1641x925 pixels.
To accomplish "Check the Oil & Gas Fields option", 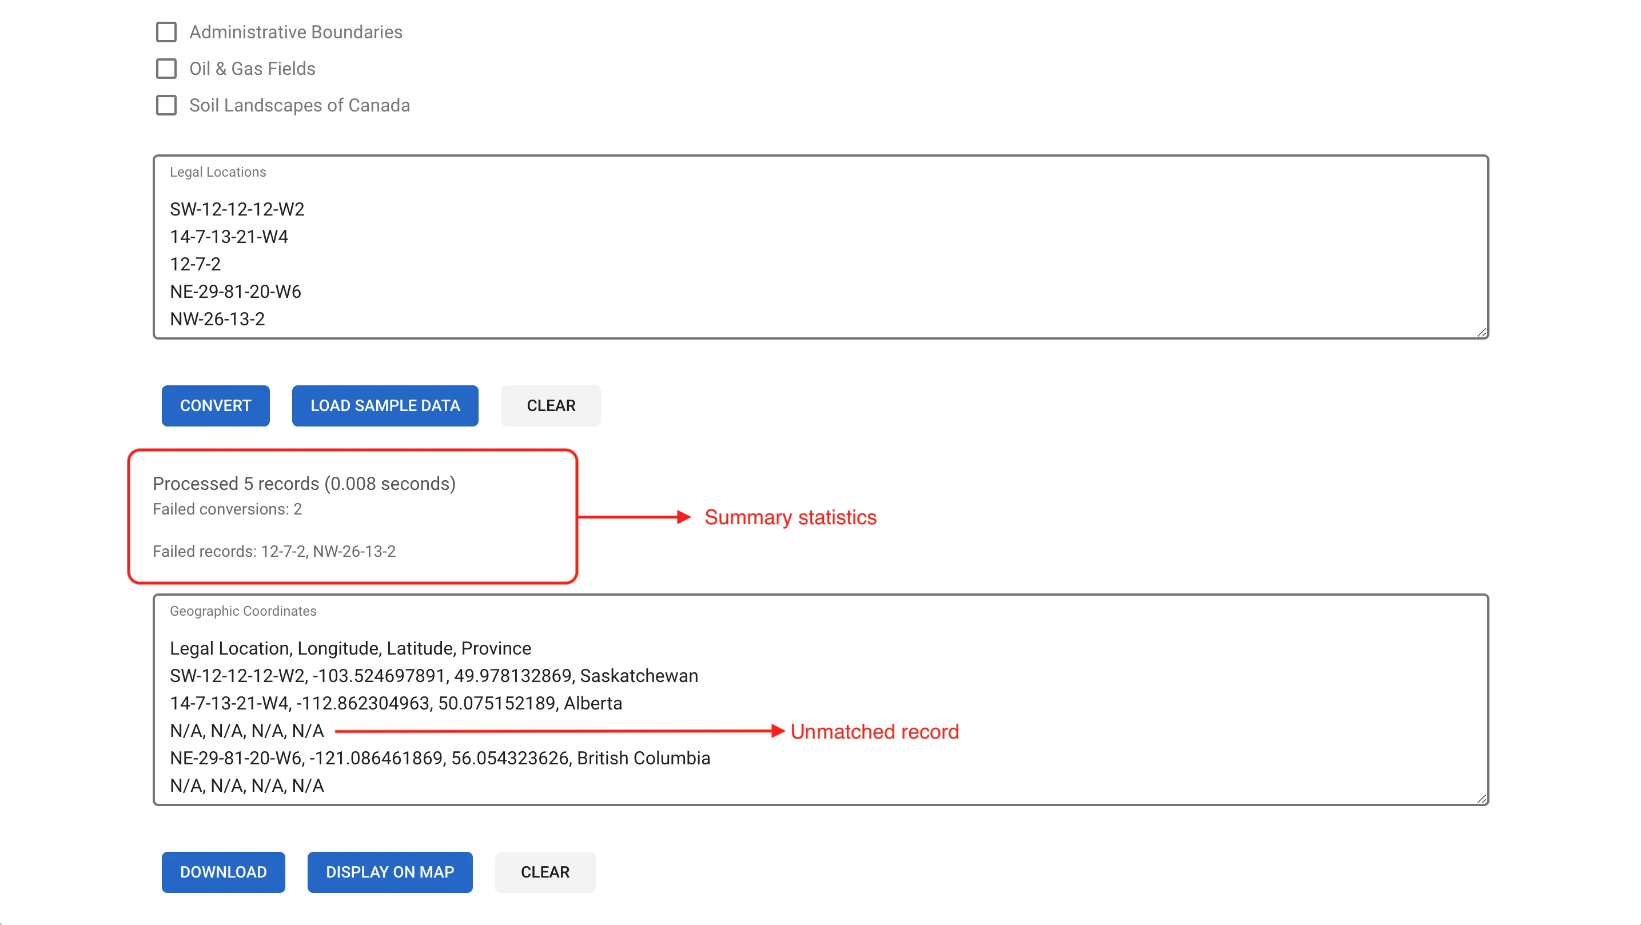I will 166,69.
